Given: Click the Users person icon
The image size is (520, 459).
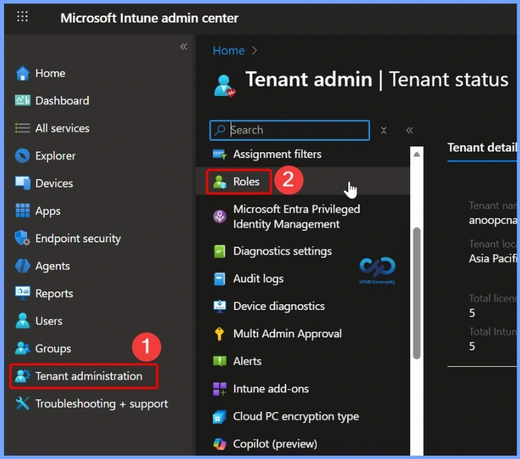Looking at the screenshot, I should [22, 320].
